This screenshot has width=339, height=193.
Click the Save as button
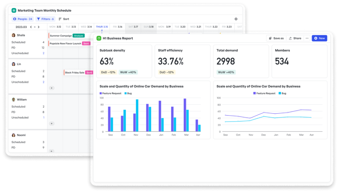(276, 38)
